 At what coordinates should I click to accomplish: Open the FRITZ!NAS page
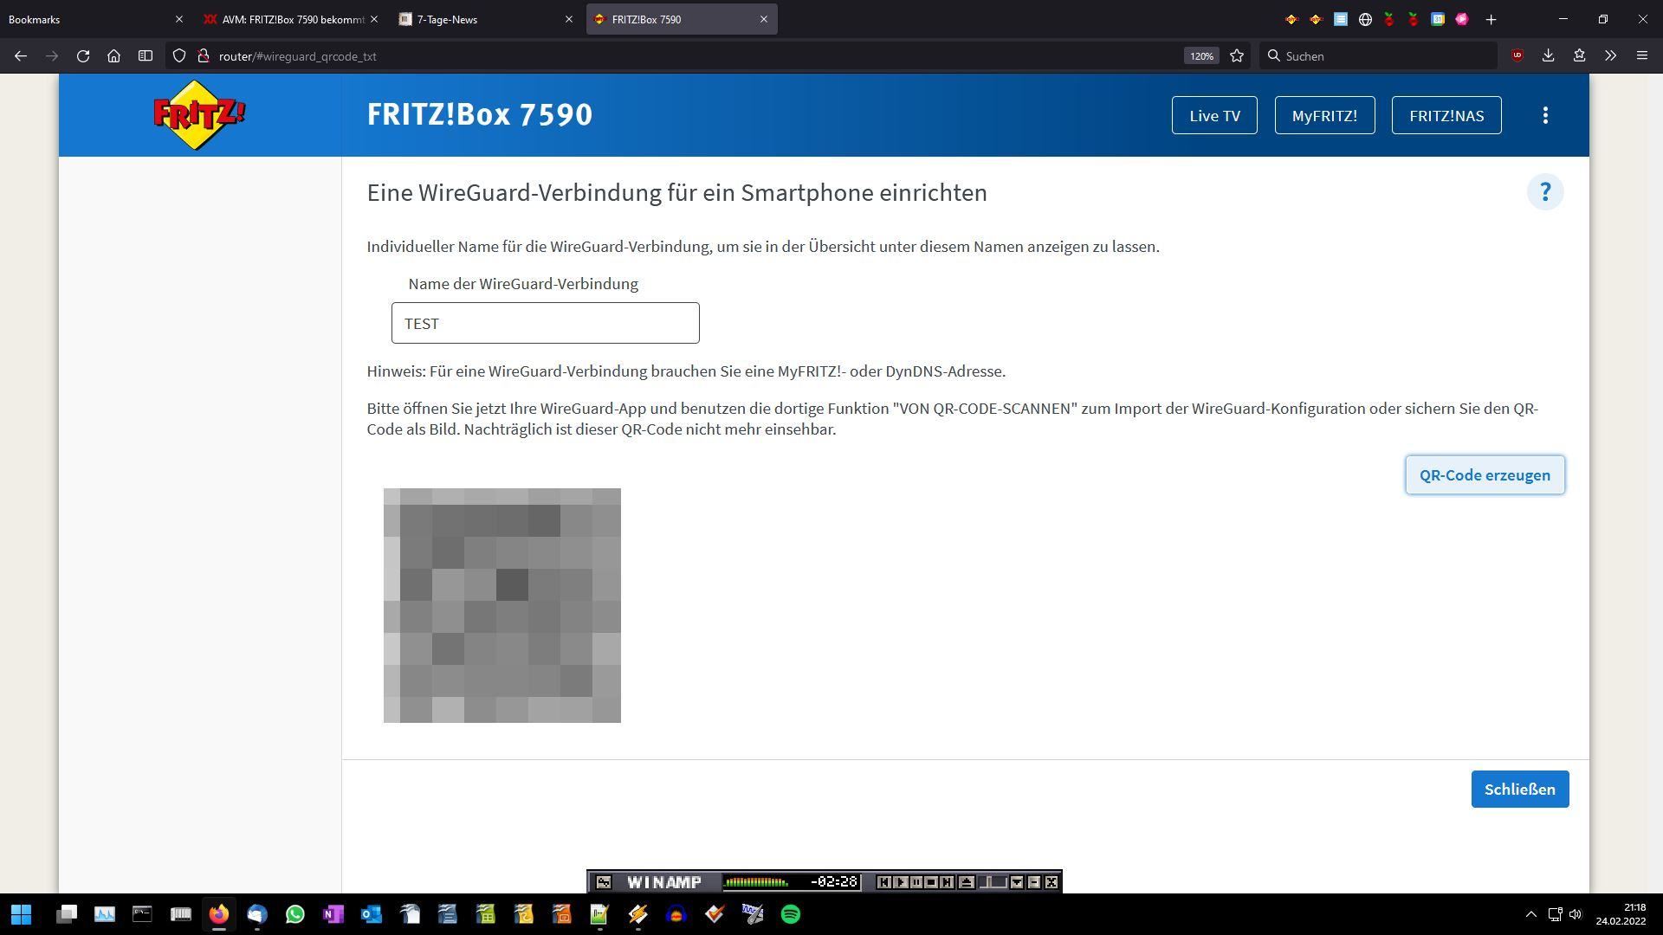coord(1446,115)
